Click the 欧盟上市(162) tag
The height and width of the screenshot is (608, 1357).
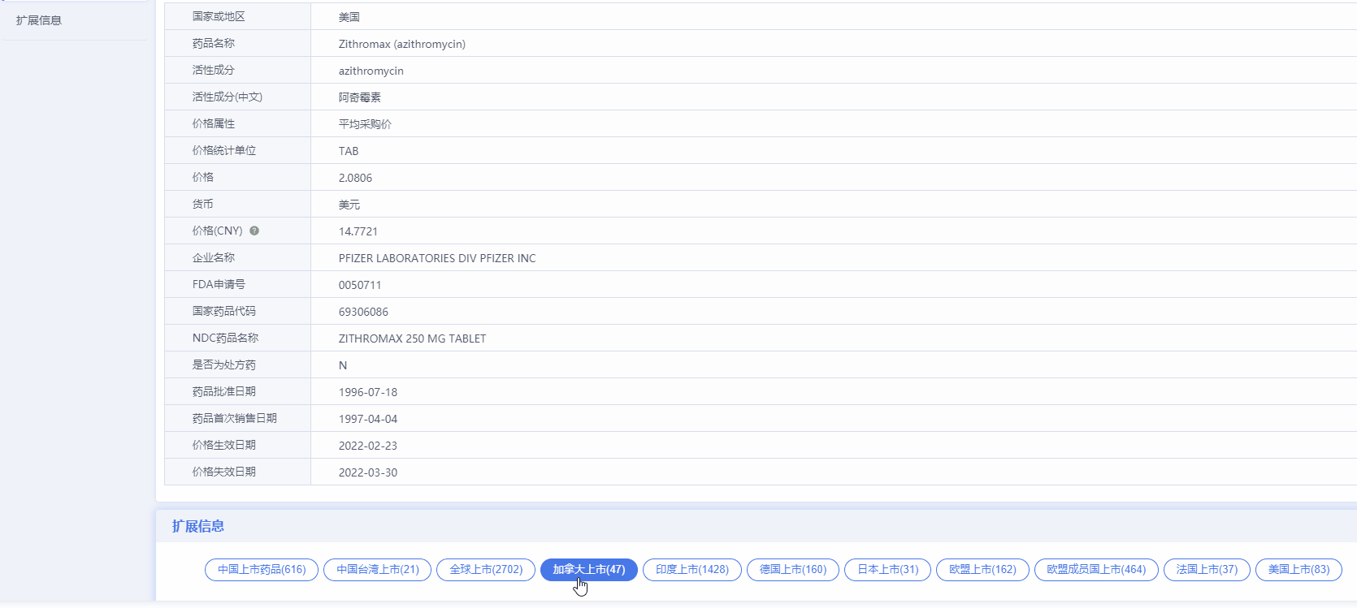[982, 570]
